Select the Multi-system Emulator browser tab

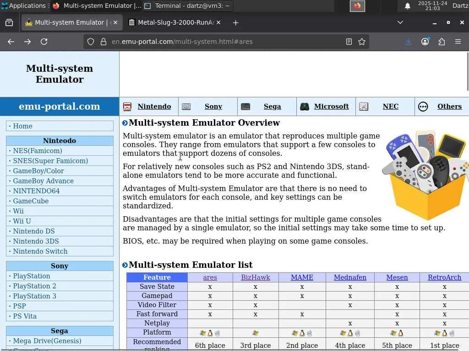(x=72, y=22)
